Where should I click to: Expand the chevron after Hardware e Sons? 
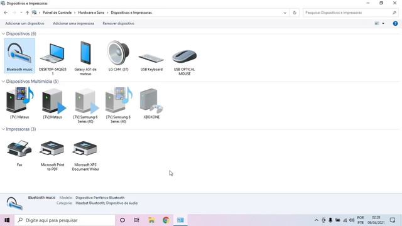(107, 13)
